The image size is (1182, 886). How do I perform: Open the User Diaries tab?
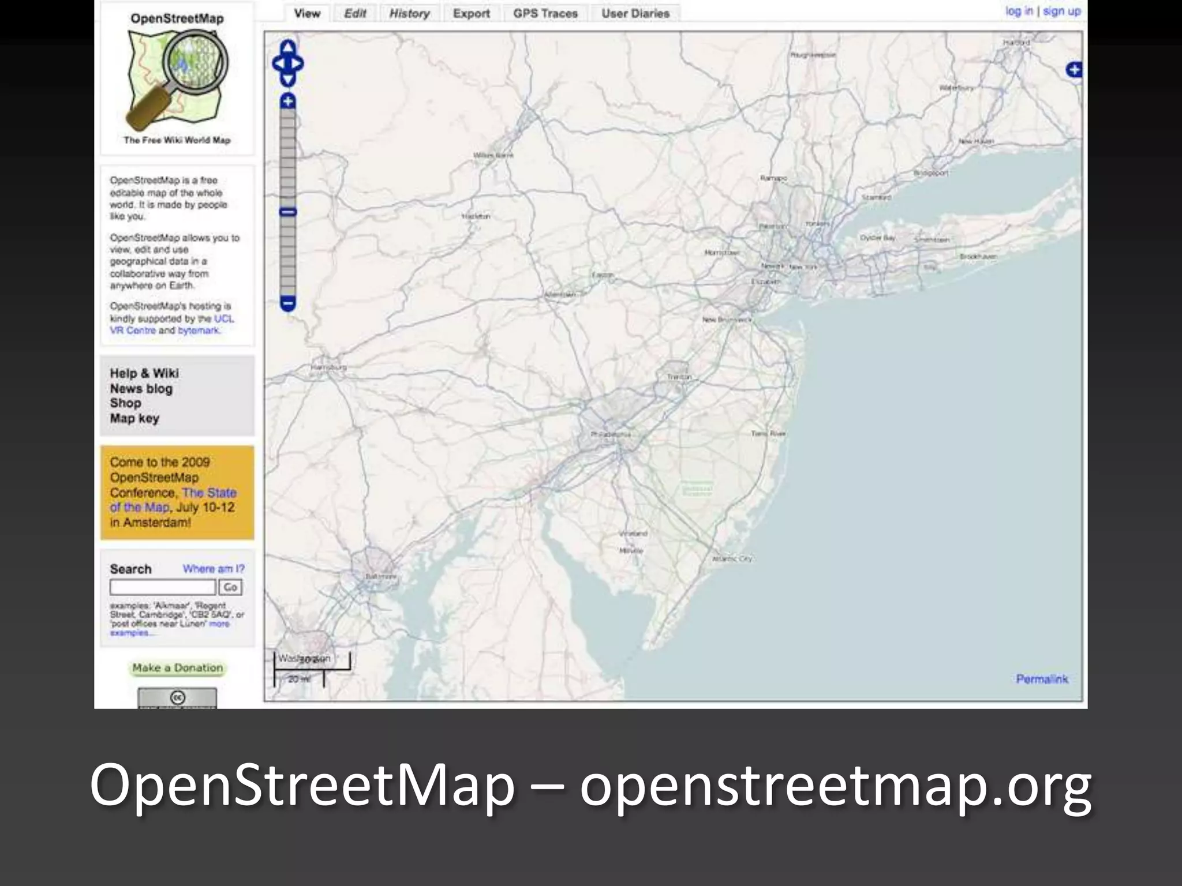point(635,13)
